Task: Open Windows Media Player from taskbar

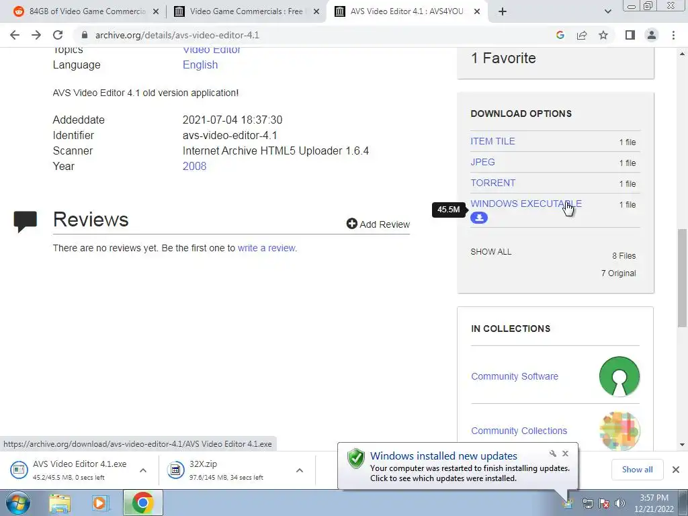Action: [101, 503]
